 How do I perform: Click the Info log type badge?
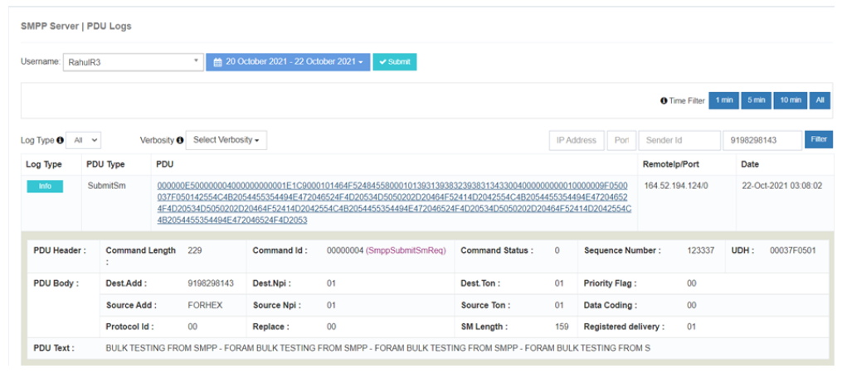45,187
